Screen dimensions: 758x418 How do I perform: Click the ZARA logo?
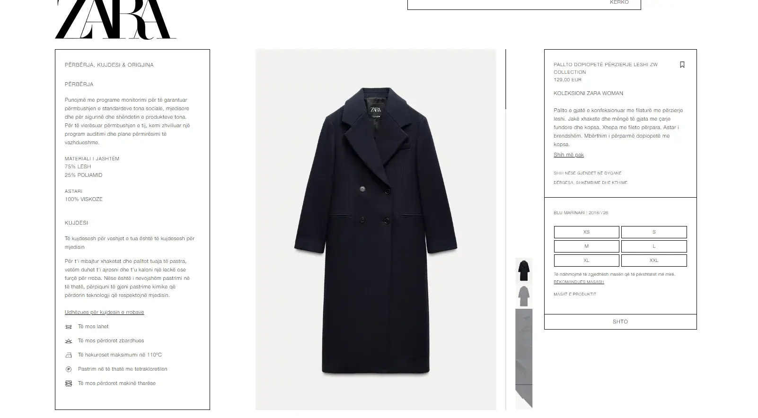115,19
